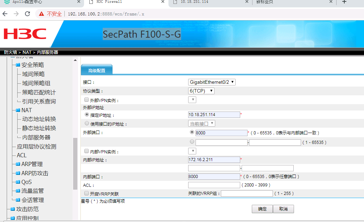Screen dimensions: 364x222
Task: Expand the QoS node icon
Action: (18, 182)
